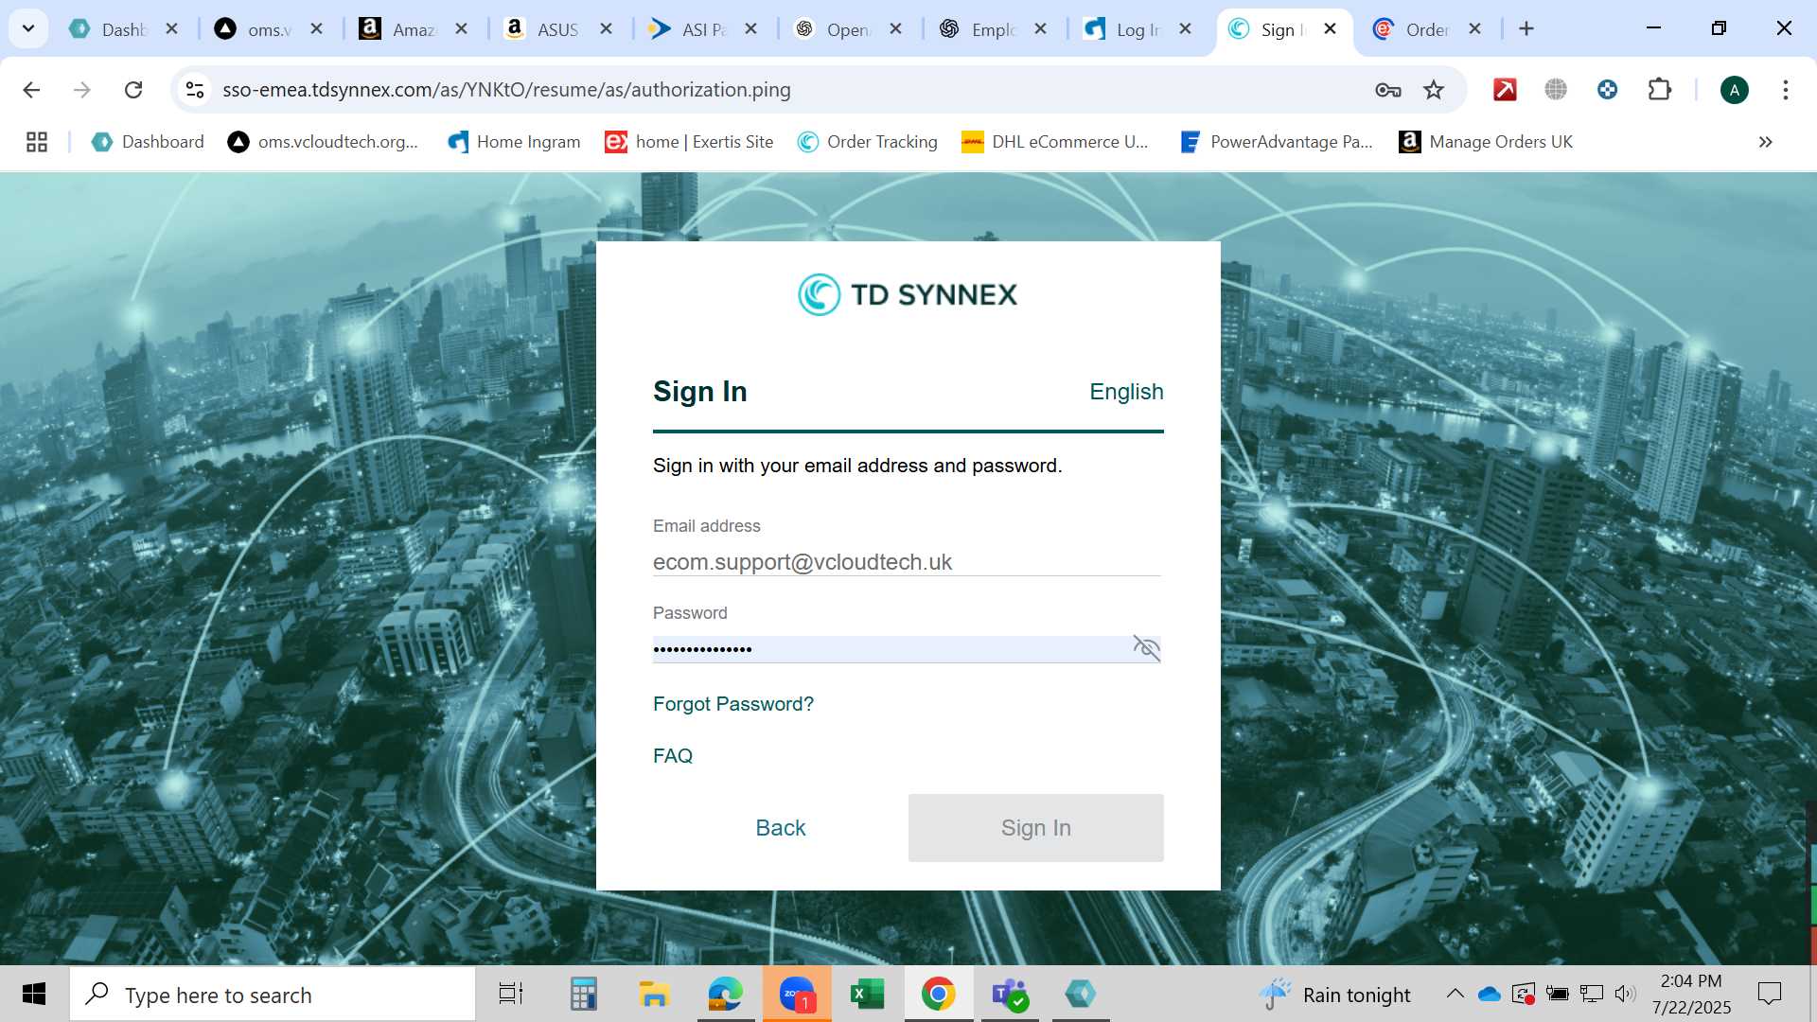Click the grey Sign In button
The width and height of the screenshot is (1817, 1022).
click(x=1036, y=828)
